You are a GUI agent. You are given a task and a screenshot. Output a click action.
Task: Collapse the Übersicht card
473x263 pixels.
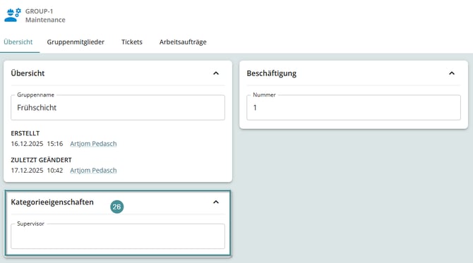pos(216,73)
